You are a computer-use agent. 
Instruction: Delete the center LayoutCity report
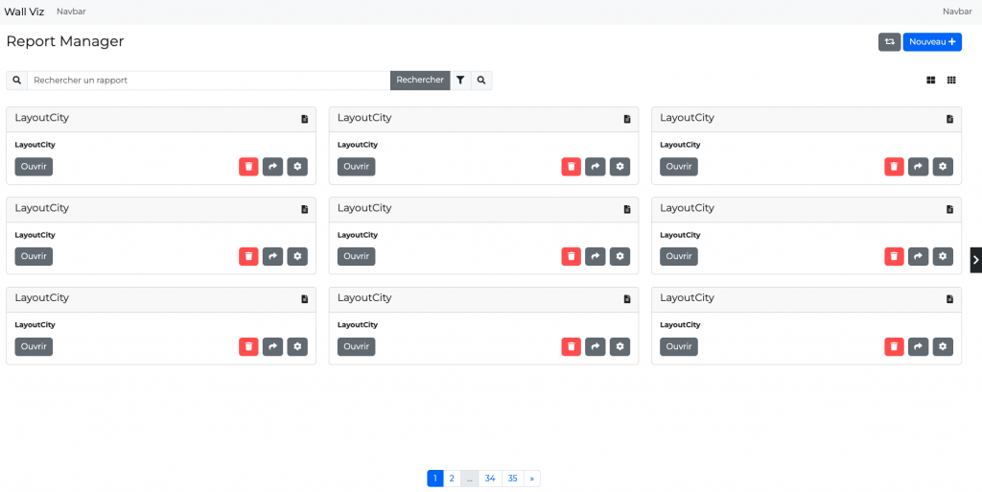[x=571, y=257]
